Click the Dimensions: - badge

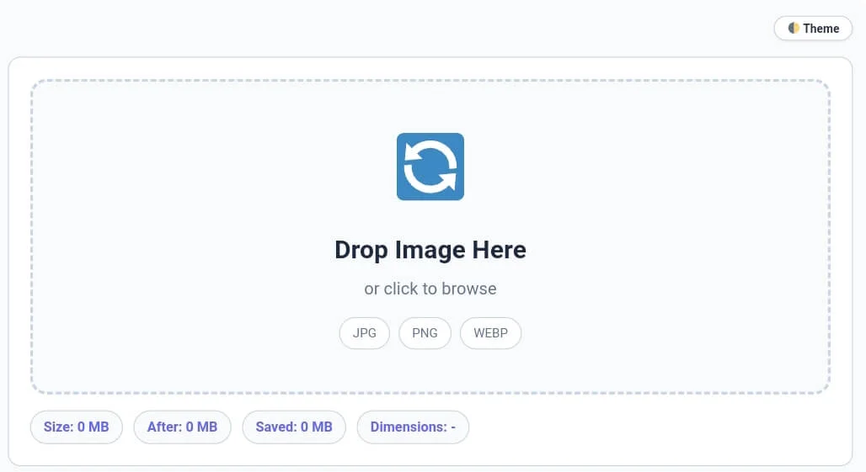(x=413, y=427)
